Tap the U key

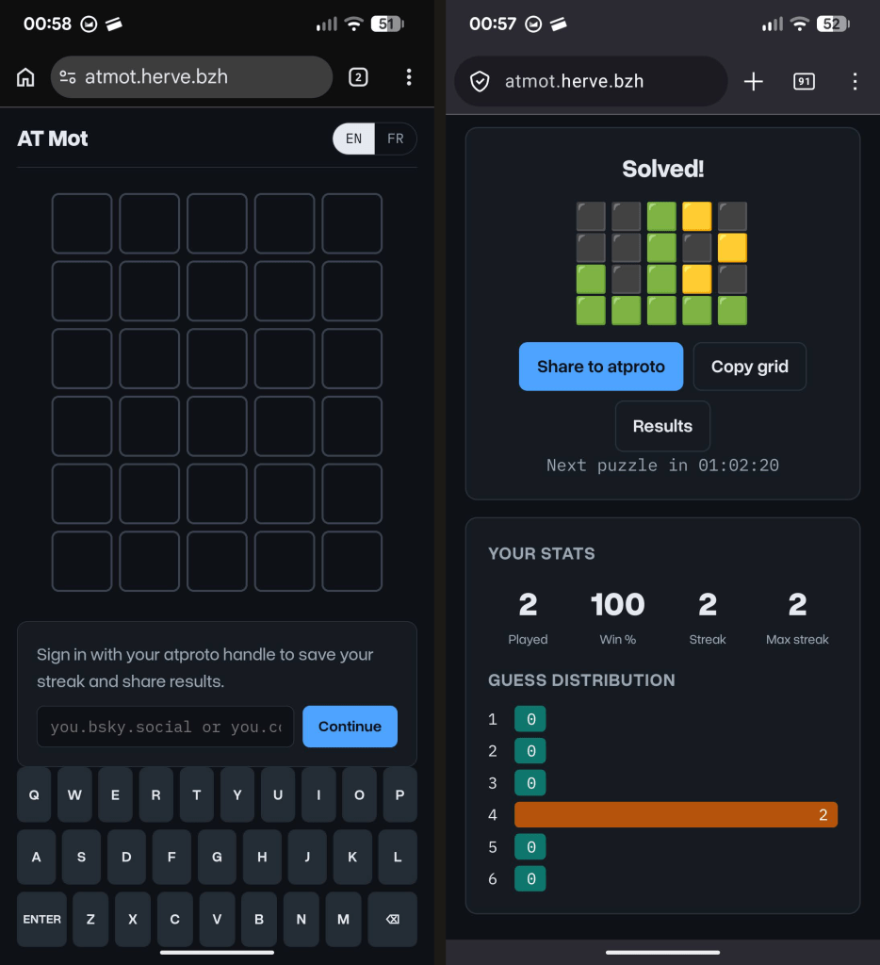click(x=278, y=794)
